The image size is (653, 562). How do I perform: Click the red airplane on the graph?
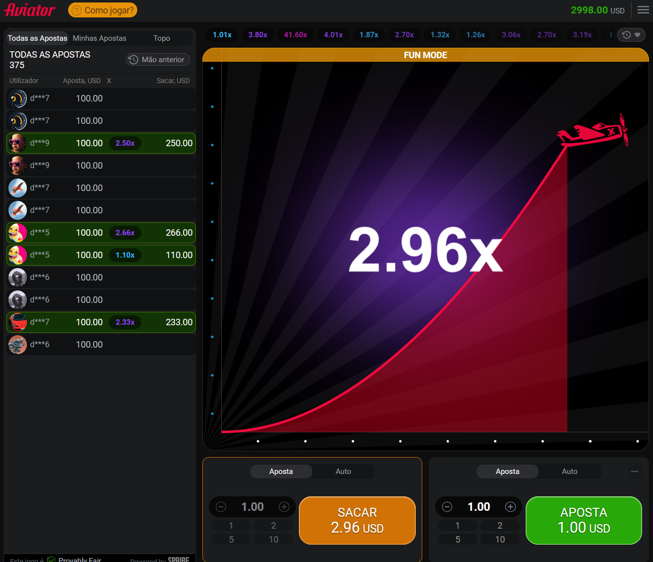click(592, 130)
